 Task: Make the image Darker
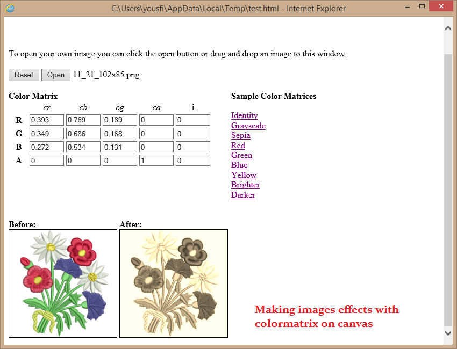pyautogui.click(x=242, y=194)
